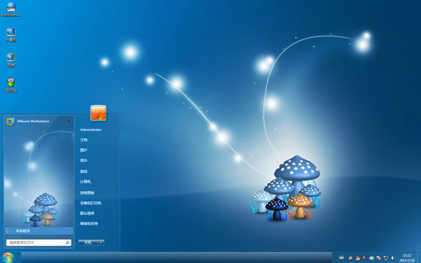Click the search magnifier icon
The image size is (421, 263).
pyautogui.click(x=67, y=243)
